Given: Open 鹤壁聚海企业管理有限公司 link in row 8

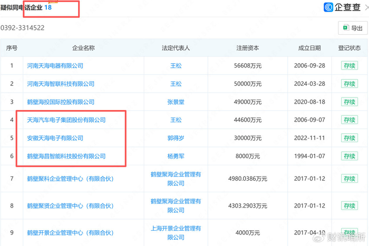Looking at the screenshot, I should click(x=176, y=206).
